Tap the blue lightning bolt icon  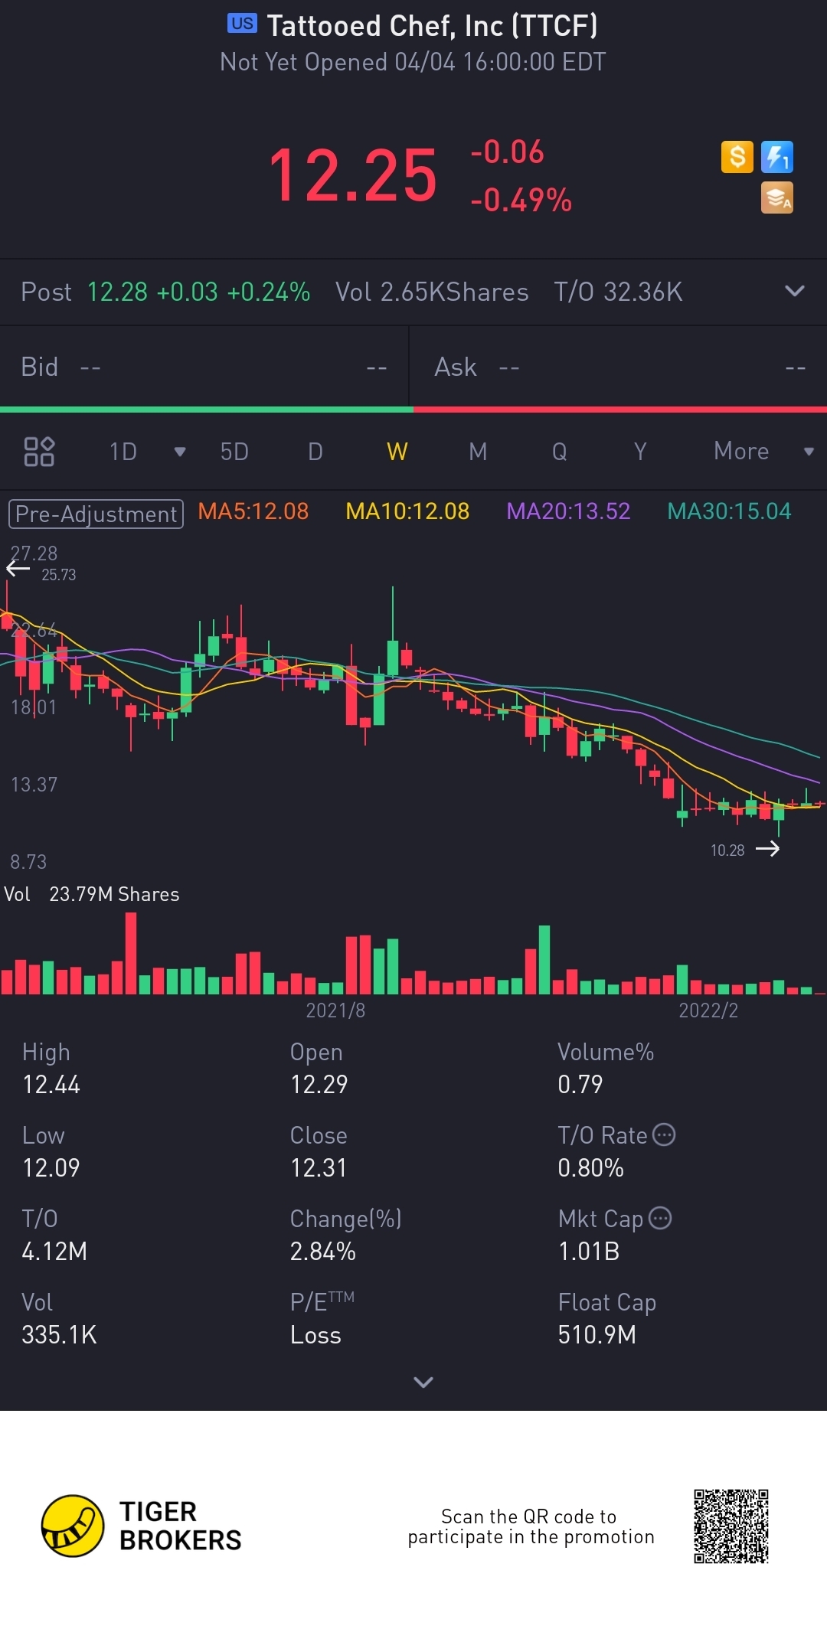click(x=776, y=157)
